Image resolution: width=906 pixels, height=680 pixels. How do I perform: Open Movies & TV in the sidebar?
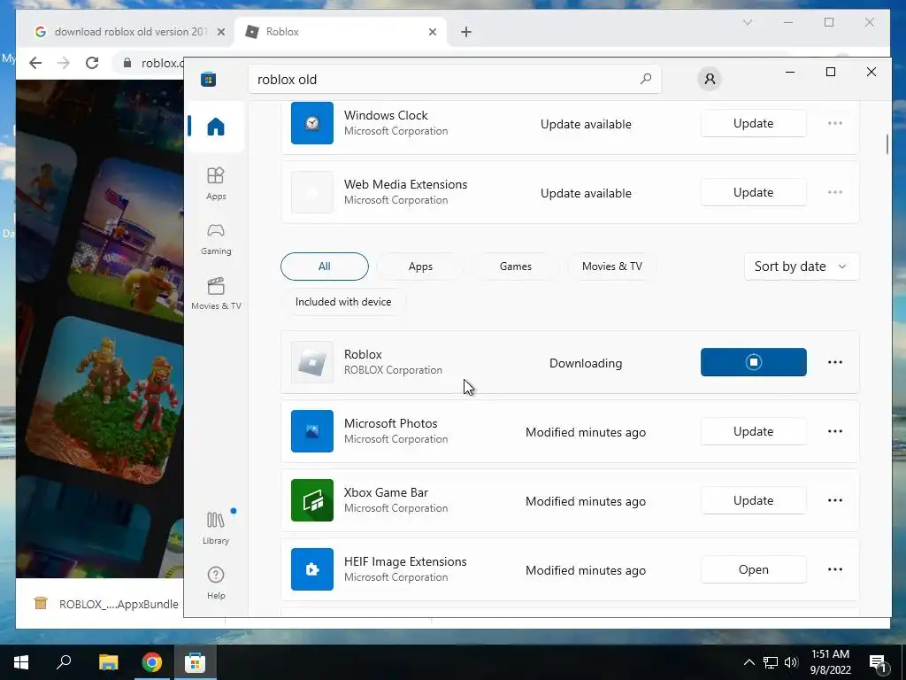click(x=216, y=294)
